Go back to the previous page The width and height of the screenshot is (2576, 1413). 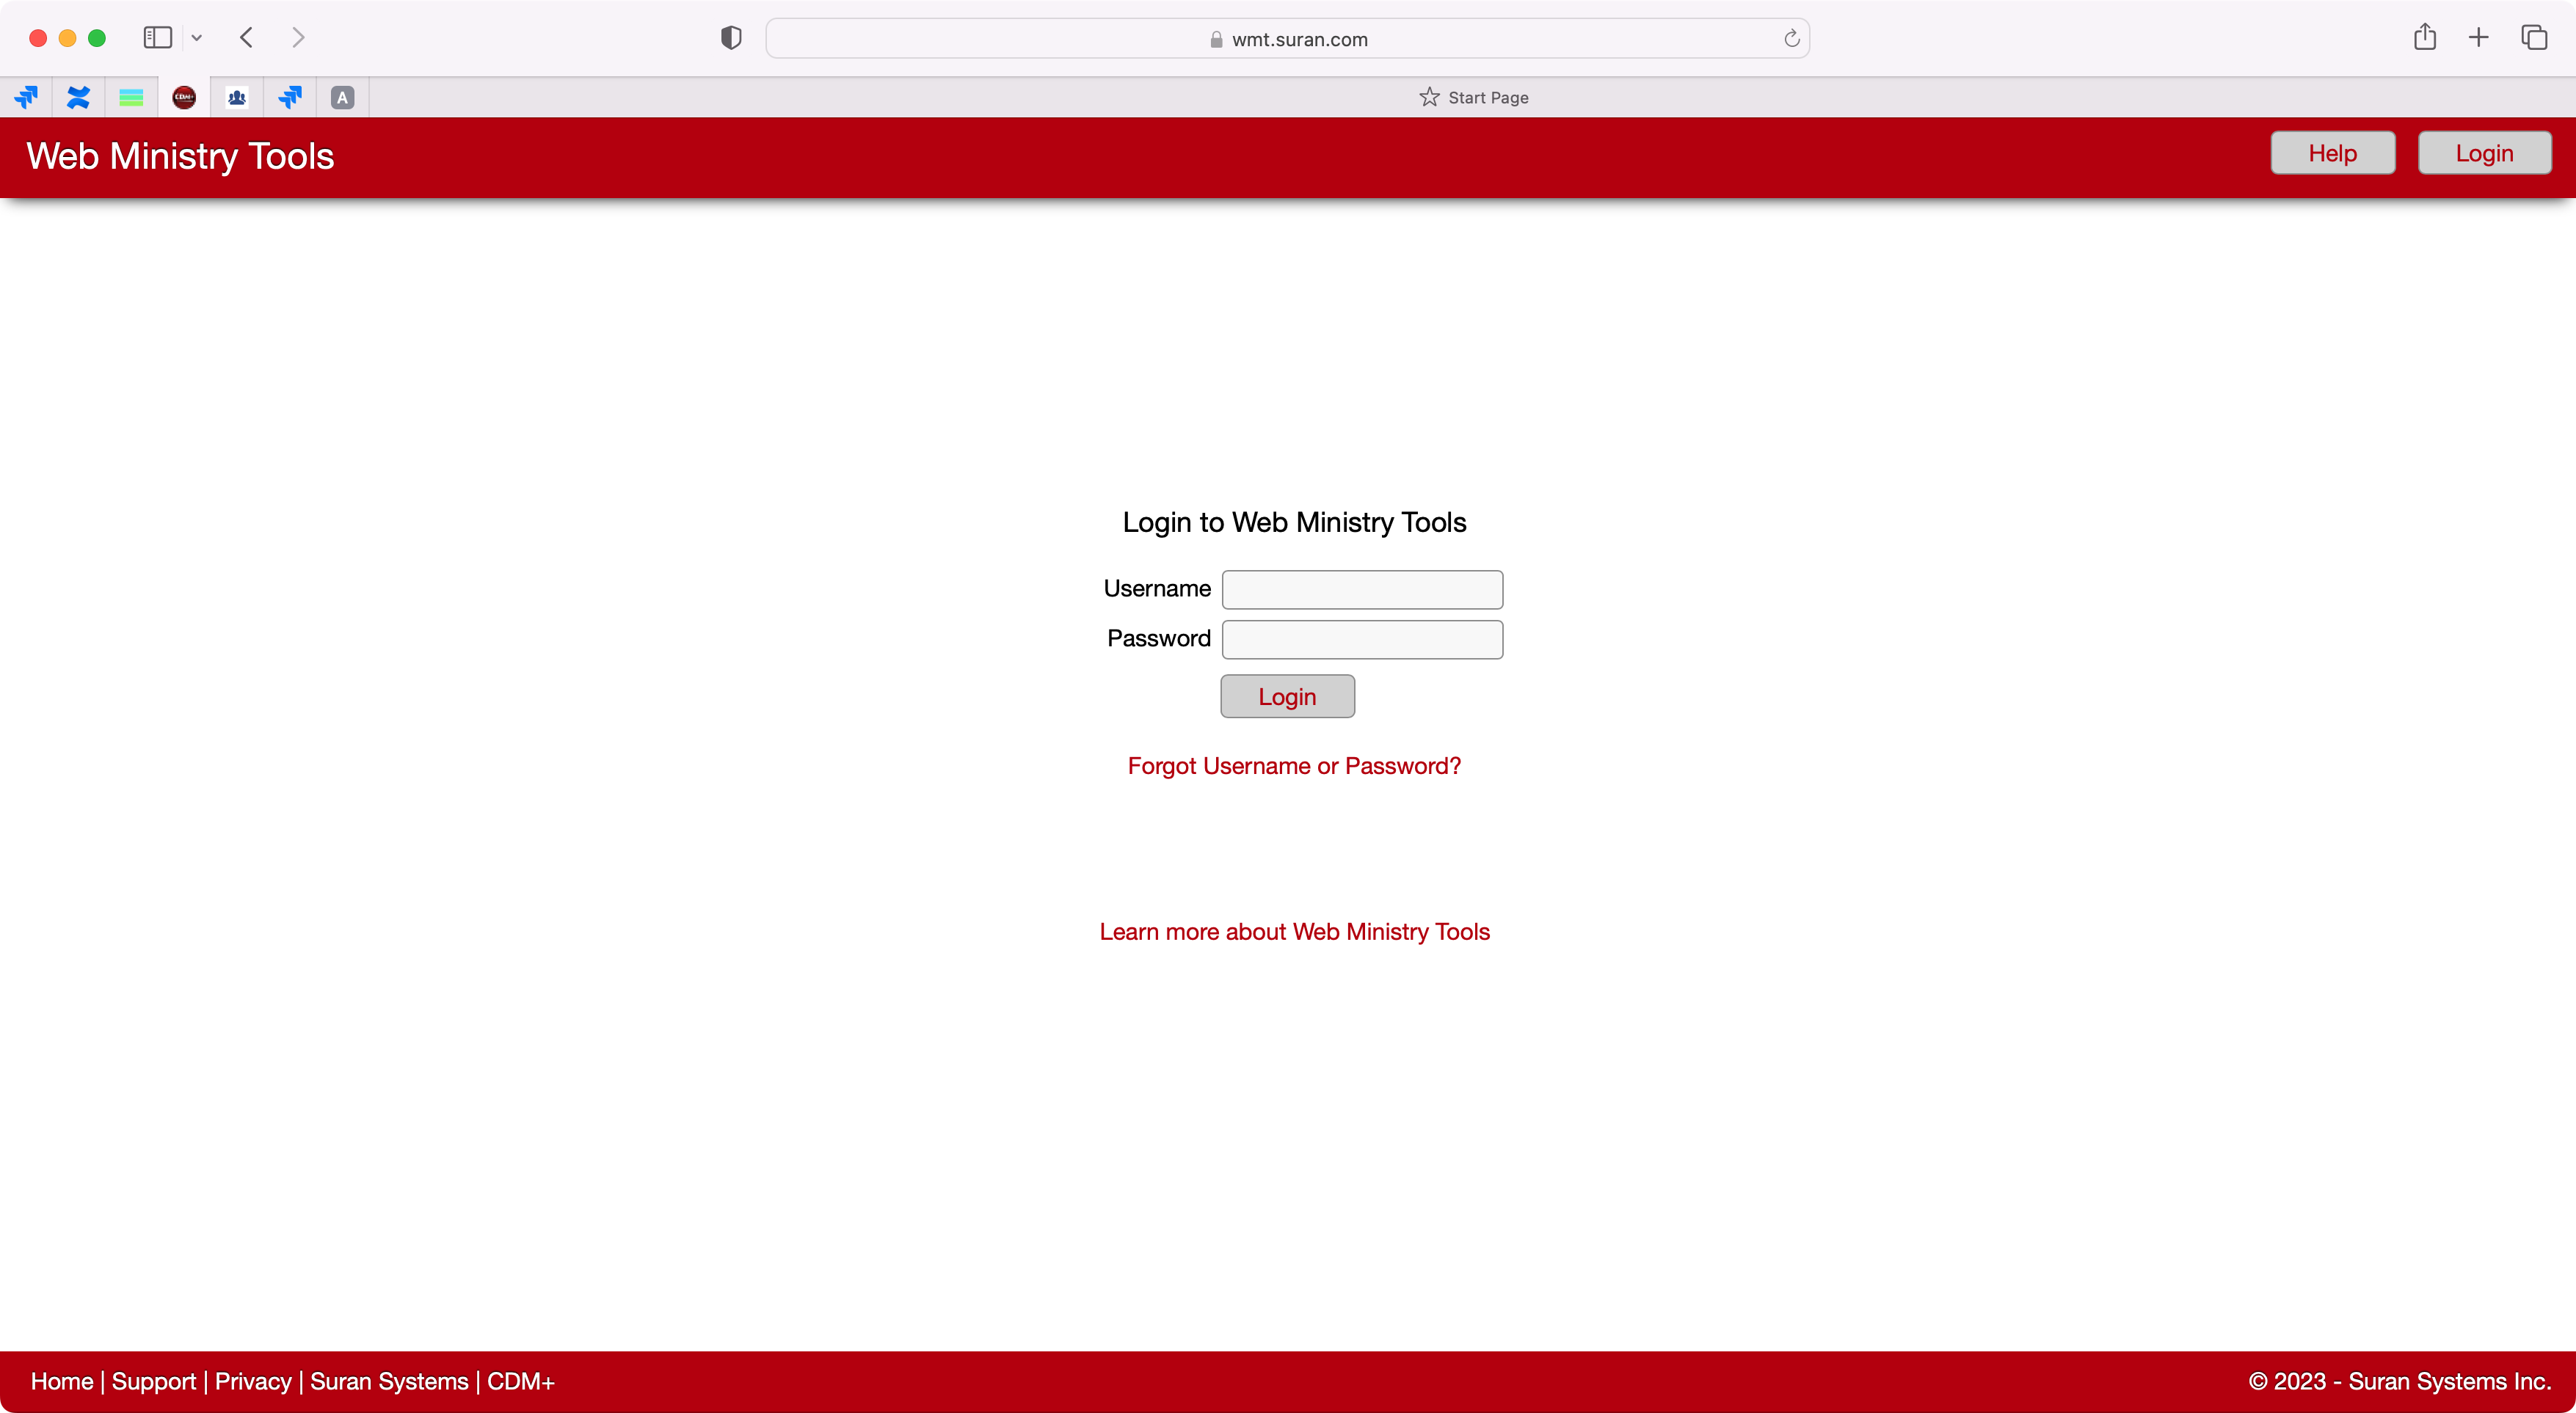247,38
